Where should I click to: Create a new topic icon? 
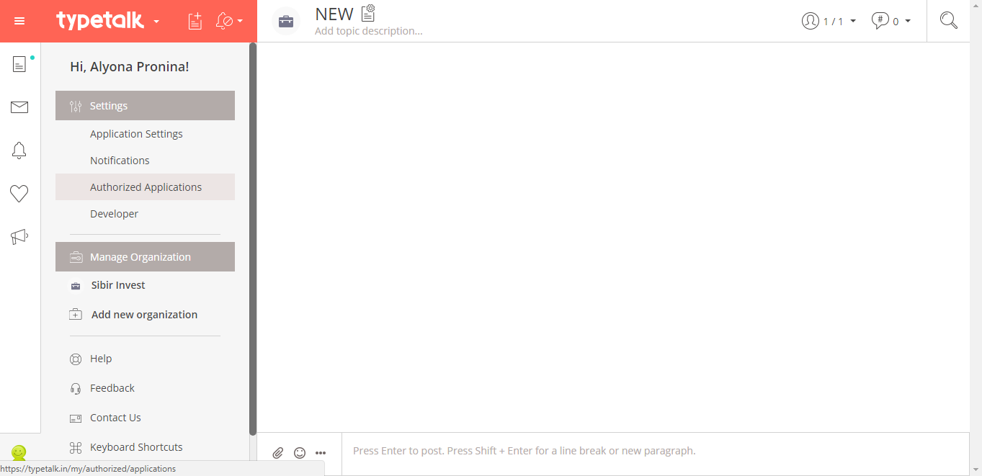click(195, 21)
